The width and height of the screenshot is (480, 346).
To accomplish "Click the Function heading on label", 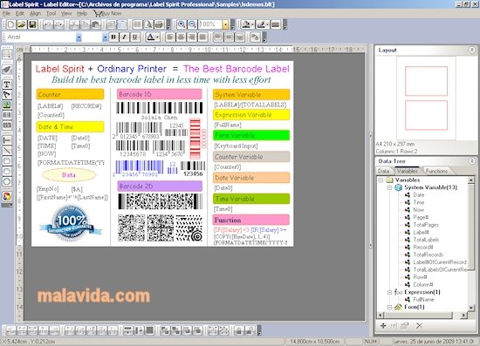I will pos(251,220).
